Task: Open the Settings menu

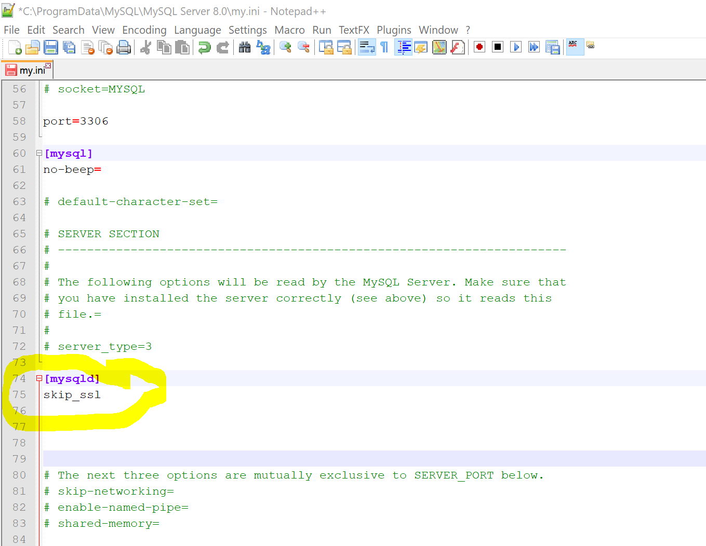Action: (x=247, y=30)
